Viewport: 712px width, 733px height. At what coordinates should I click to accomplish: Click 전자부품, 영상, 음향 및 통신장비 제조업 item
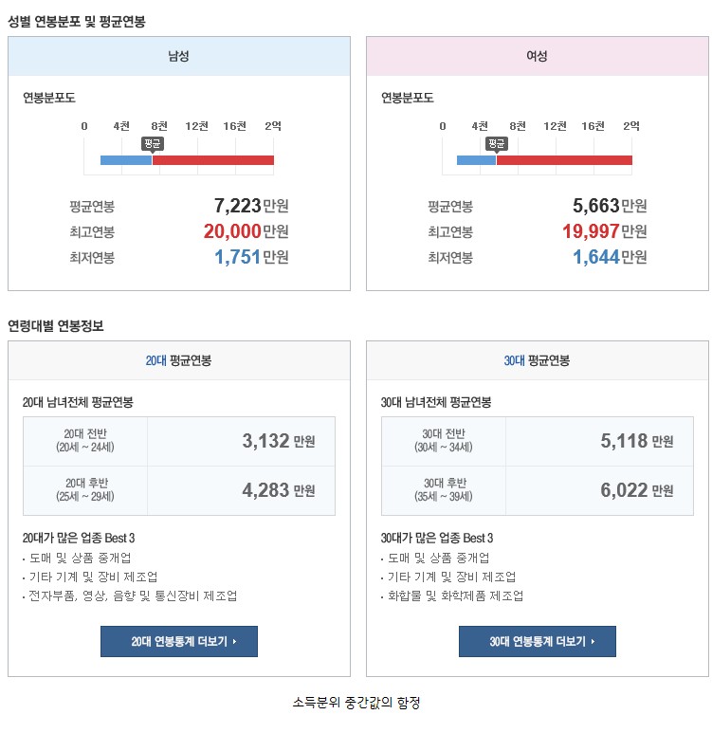coord(133,596)
